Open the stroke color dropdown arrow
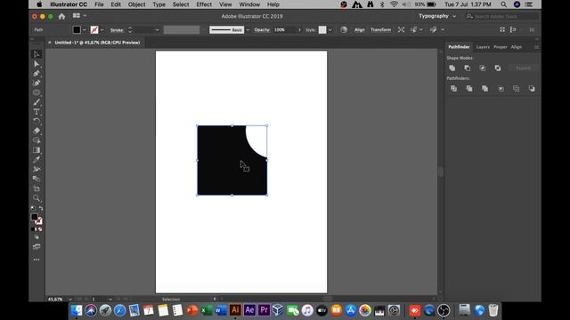570x320 pixels. pos(102,29)
